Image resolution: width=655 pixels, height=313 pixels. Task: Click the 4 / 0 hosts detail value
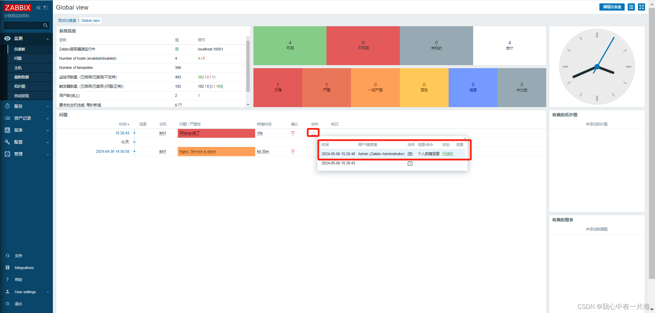[x=201, y=59]
